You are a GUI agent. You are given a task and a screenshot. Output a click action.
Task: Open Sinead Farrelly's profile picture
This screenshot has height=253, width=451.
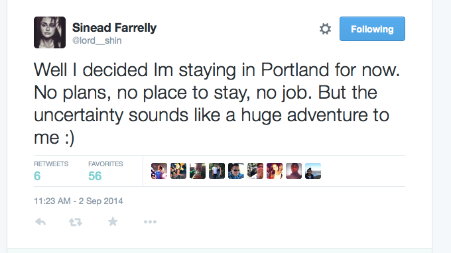coord(50,32)
